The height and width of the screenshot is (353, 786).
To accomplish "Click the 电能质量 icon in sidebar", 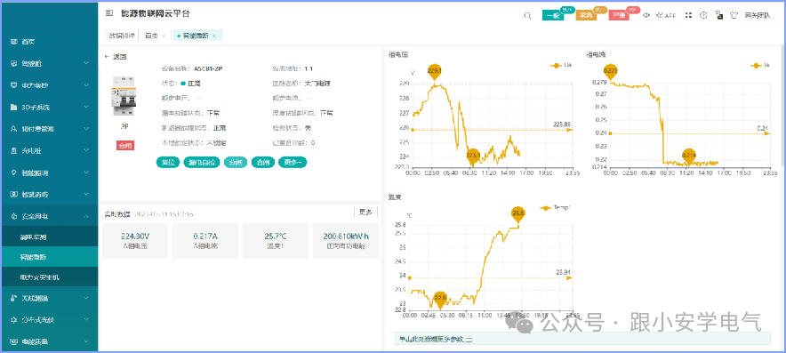I will pos(13,341).
